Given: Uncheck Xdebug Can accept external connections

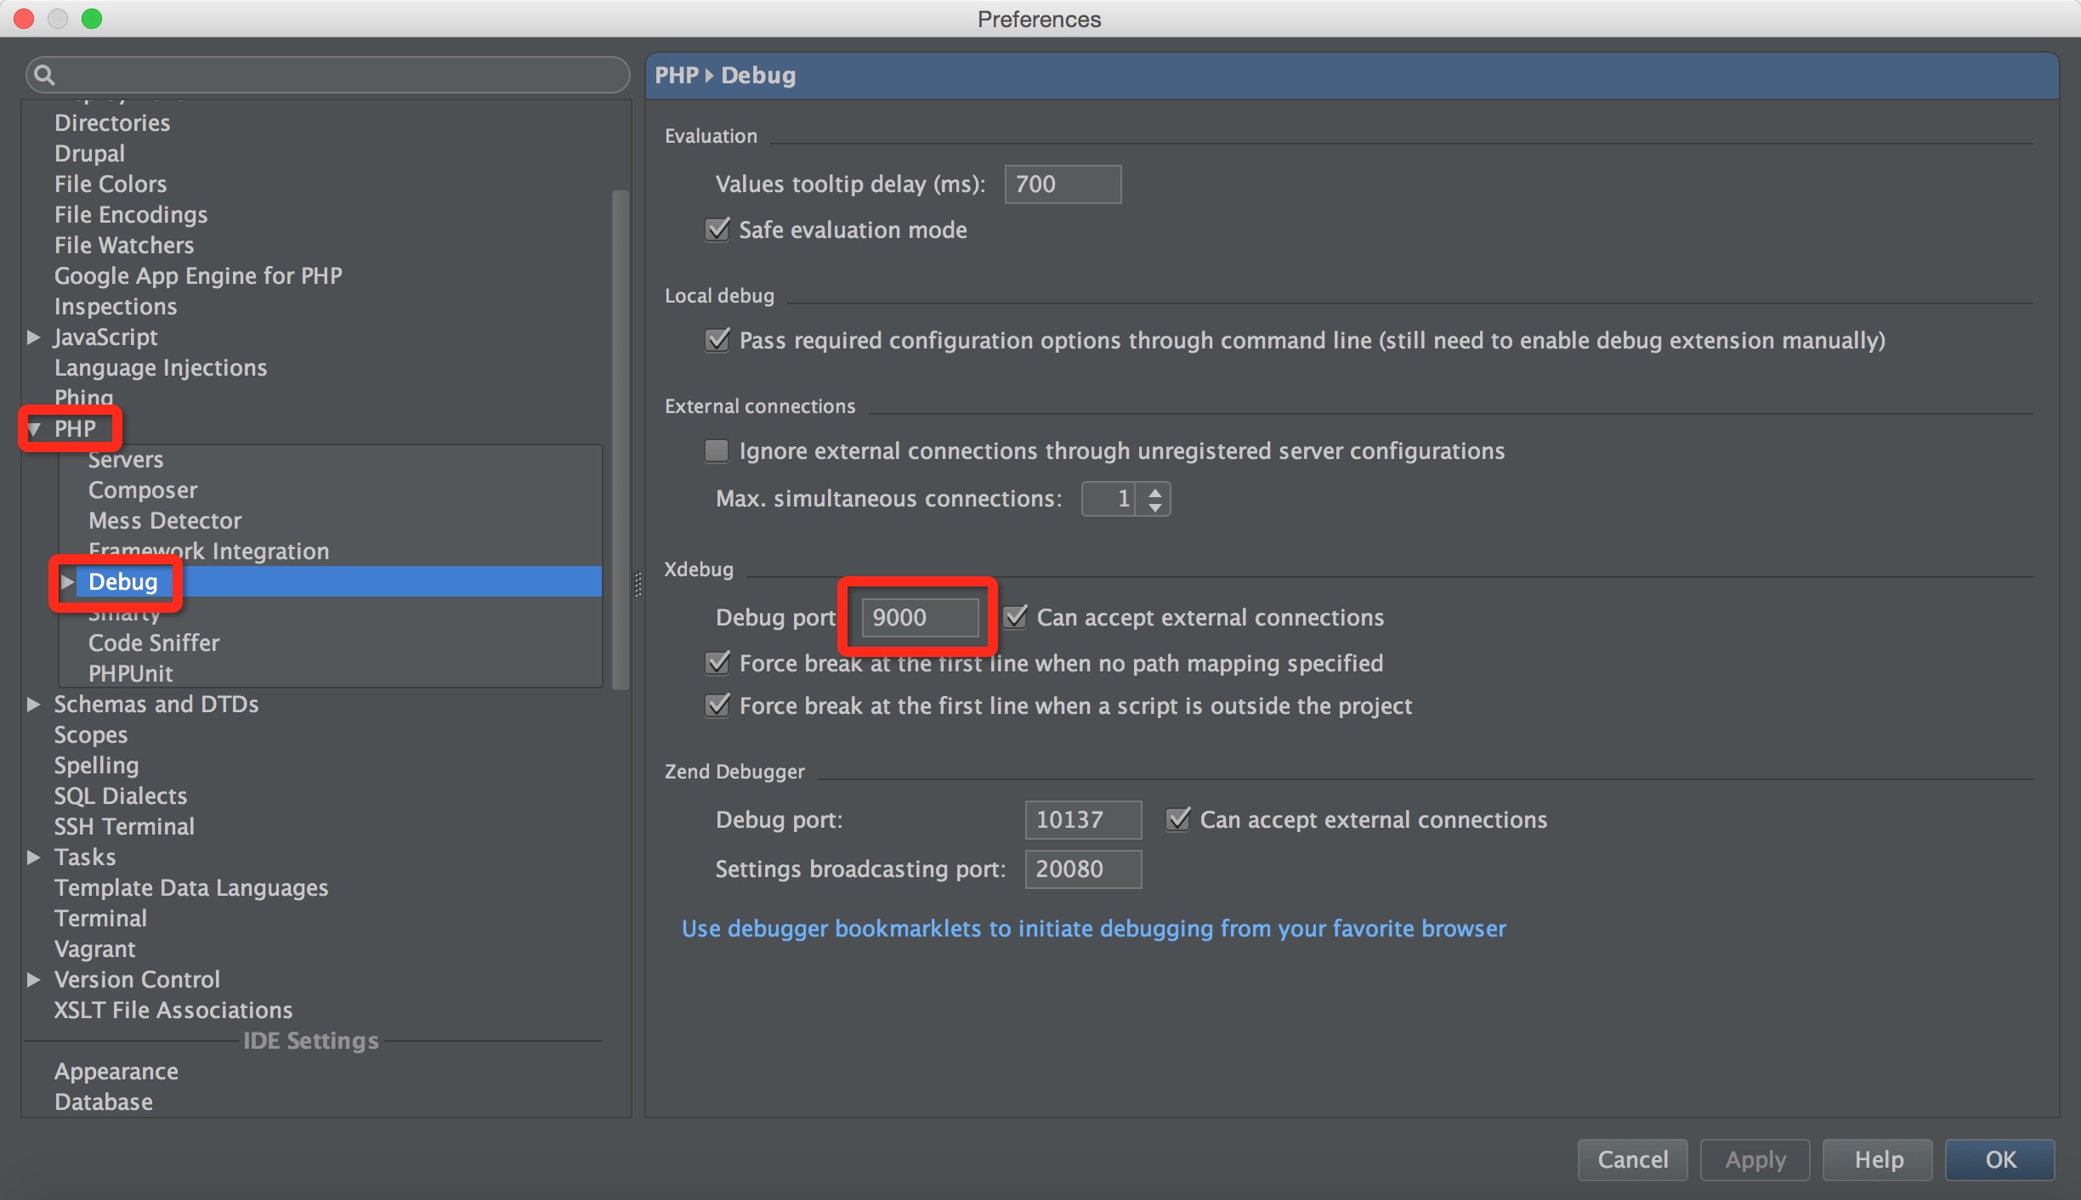Looking at the screenshot, I should pyautogui.click(x=1015, y=617).
